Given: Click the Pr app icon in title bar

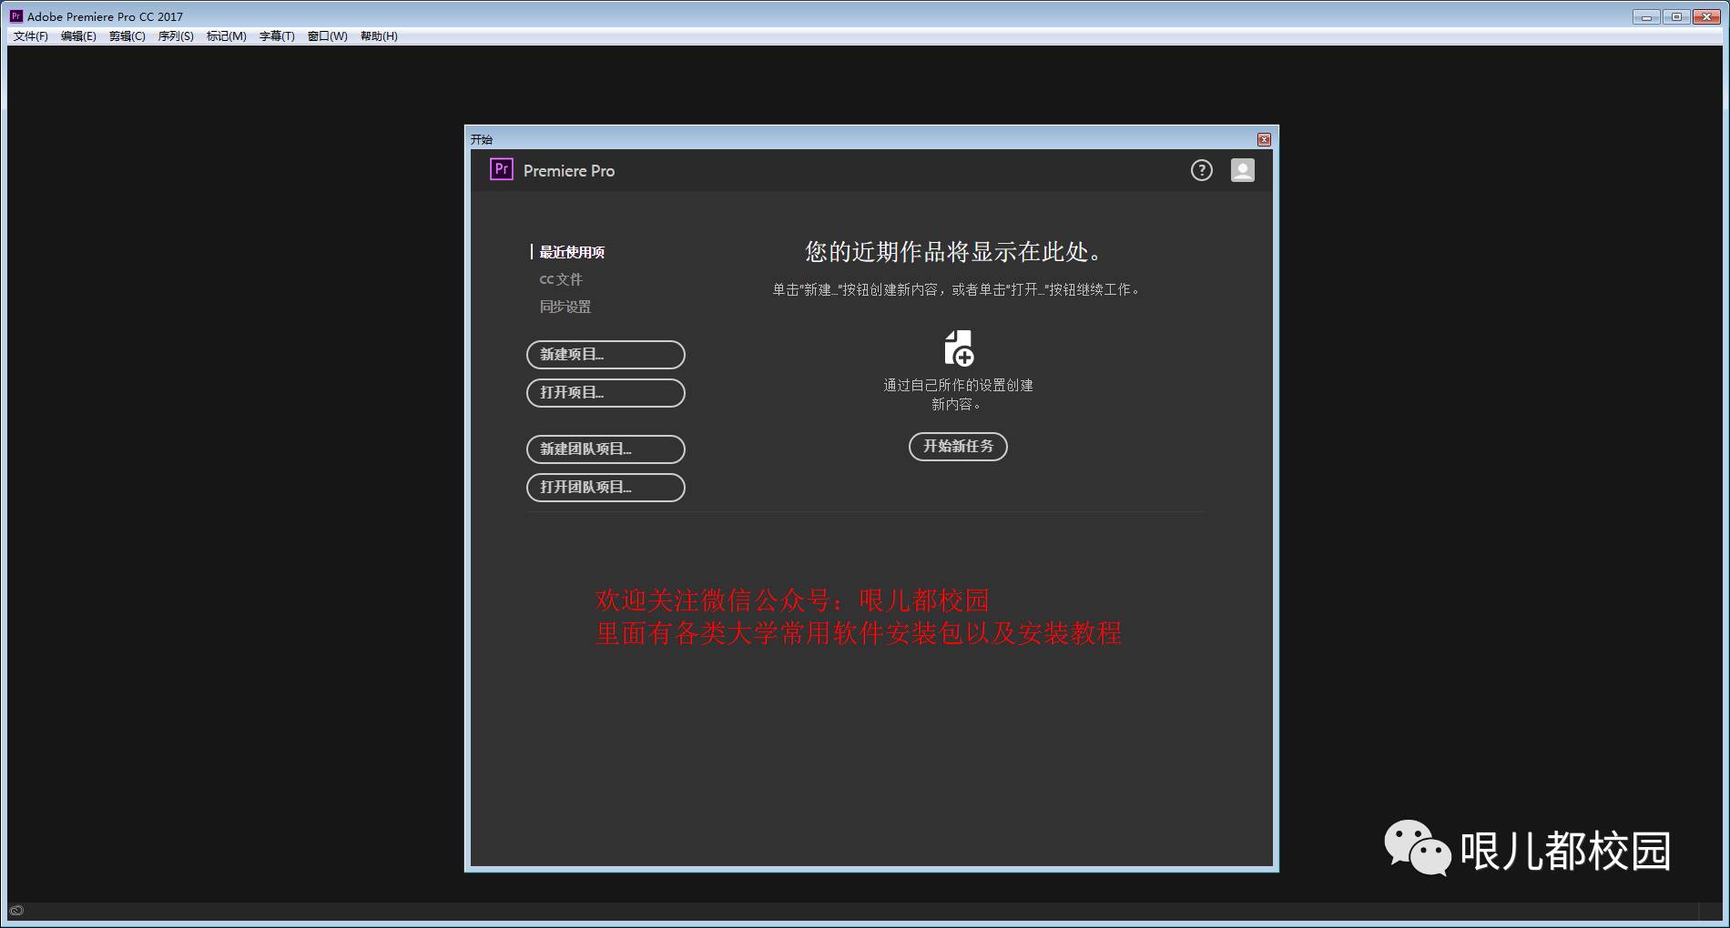Looking at the screenshot, I should pyautogui.click(x=16, y=16).
